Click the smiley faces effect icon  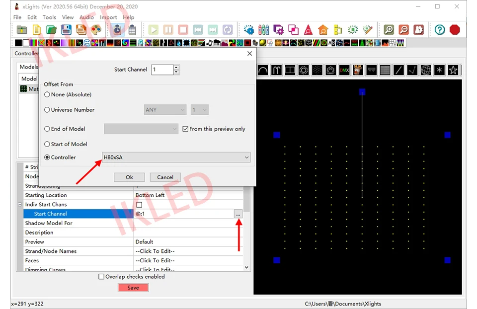pos(87,43)
